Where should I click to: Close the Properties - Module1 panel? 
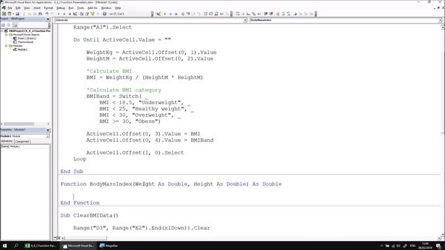tap(48, 130)
